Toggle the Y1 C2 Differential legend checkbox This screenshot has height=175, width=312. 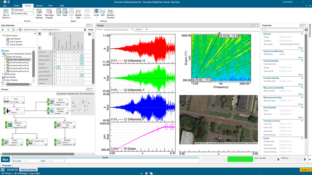(x=112, y=61)
